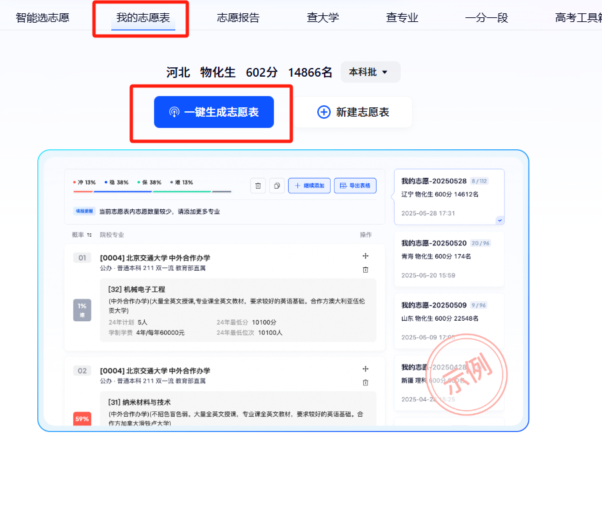Click the trash icon above the volunteer list

257,185
